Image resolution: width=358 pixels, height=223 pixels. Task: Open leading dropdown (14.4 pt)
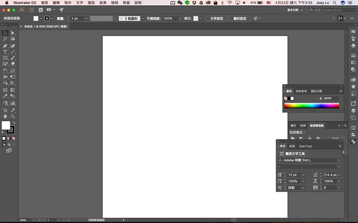click(339, 175)
